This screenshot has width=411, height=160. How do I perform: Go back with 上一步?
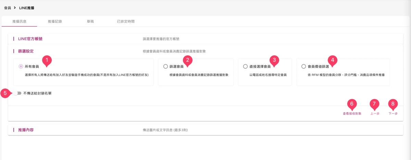pos(375,114)
